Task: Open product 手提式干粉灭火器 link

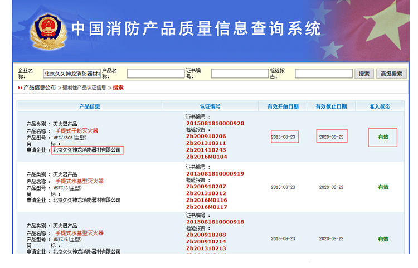Action: pos(76,130)
